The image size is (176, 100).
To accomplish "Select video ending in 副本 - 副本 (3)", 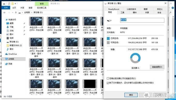I will (x=90, y=67).
